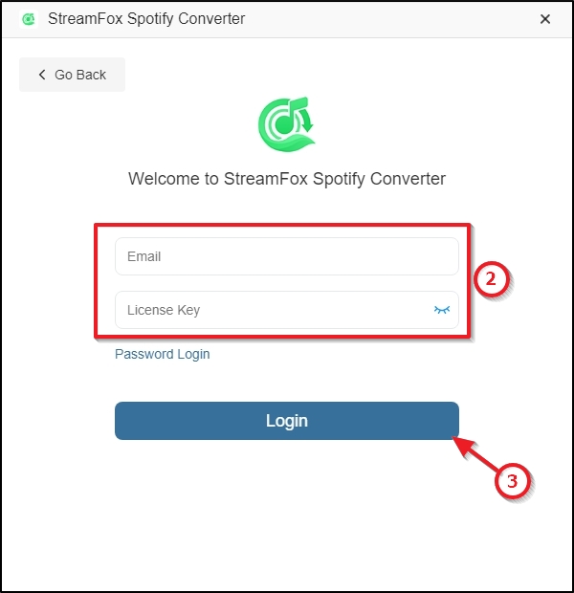Screen dimensions: 574x593
Task: Click the large green StreamFox logo
Action: [286, 124]
